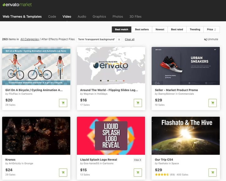The image size is (226, 181).
Task: Add Girl On A Bicycle to cart
Action: tap(63, 103)
